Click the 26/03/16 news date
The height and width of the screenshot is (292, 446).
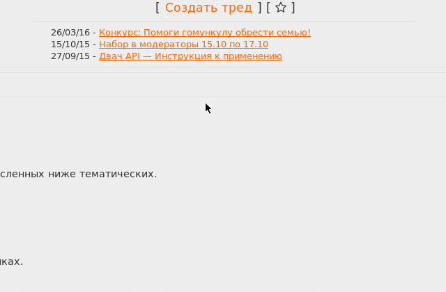click(x=70, y=33)
